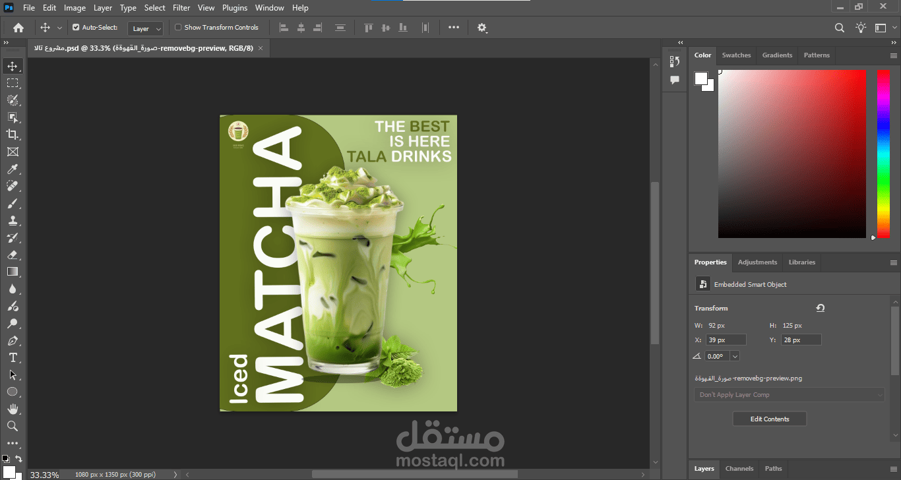The width and height of the screenshot is (901, 480).
Task: Click the Home icon in options bar
Action: [18, 28]
